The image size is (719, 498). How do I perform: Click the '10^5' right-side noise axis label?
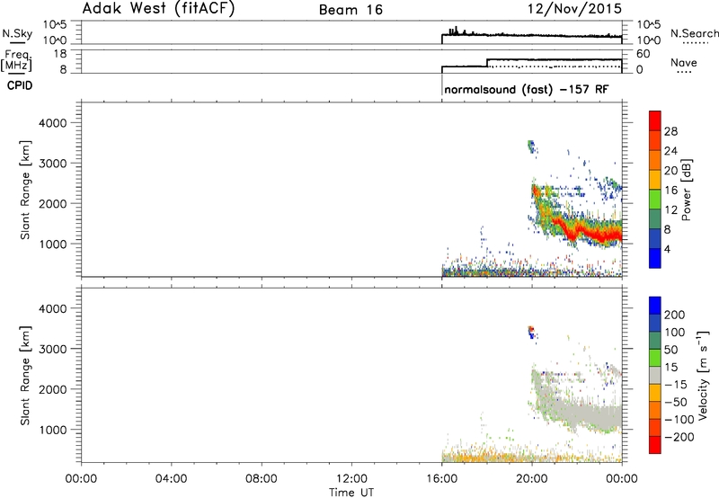pyautogui.click(x=648, y=25)
